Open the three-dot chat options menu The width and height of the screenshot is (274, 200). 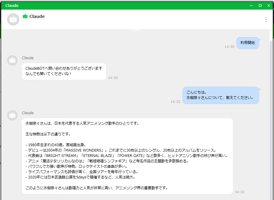[266, 19]
